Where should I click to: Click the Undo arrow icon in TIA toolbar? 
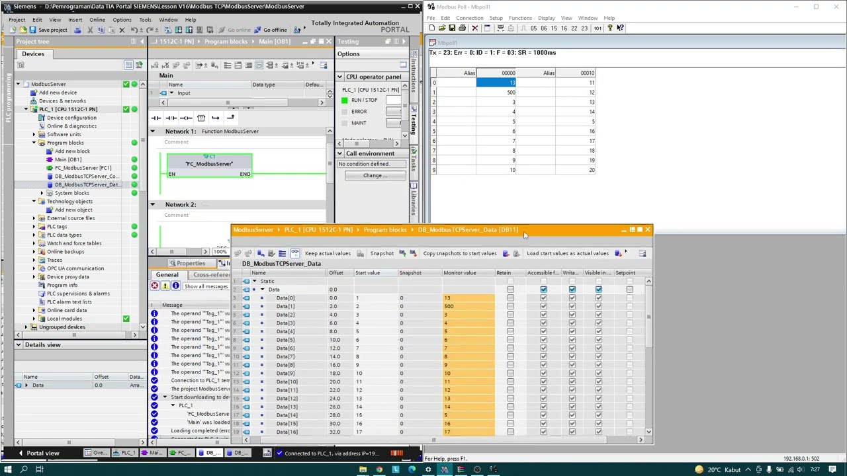[134, 30]
